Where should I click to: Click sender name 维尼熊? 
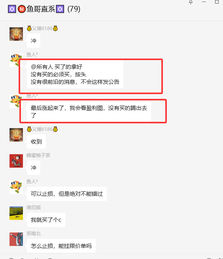[x=34, y=208]
